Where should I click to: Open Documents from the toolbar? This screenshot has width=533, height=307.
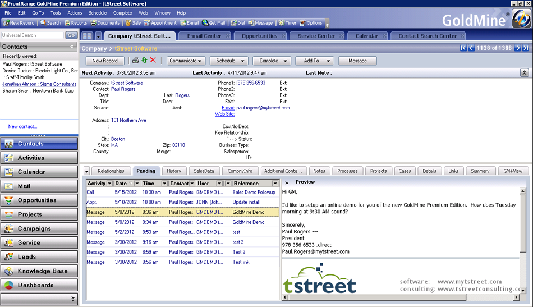tap(105, 23)
